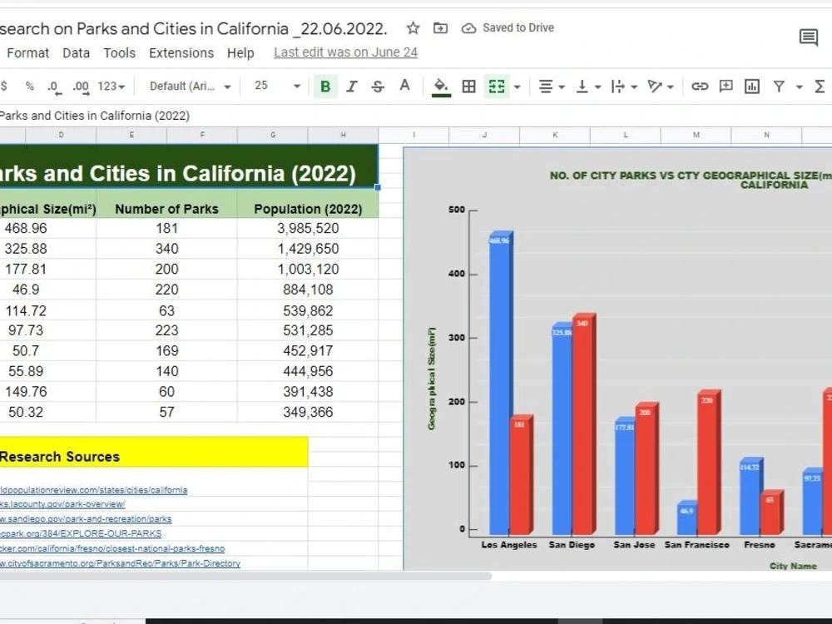This screenshot has width=832, height=624.
Task: Open text wrapping dropdown
Action: coord(623,86)
